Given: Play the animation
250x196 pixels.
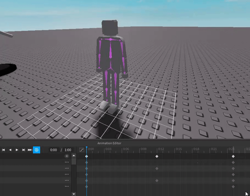Looking at the screenshot, I should pyautogui.click(x=17, y=150).
